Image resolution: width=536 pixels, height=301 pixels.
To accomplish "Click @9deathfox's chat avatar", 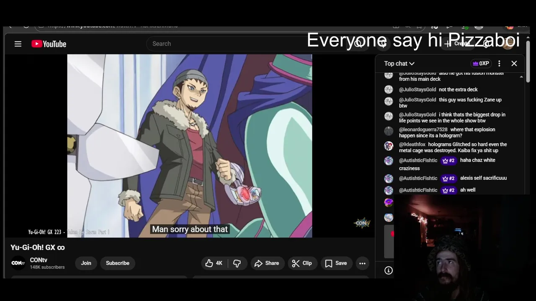I will 389,146.
